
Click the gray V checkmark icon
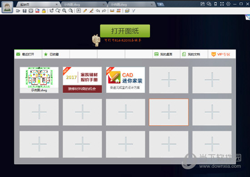(x=134, y=11)
